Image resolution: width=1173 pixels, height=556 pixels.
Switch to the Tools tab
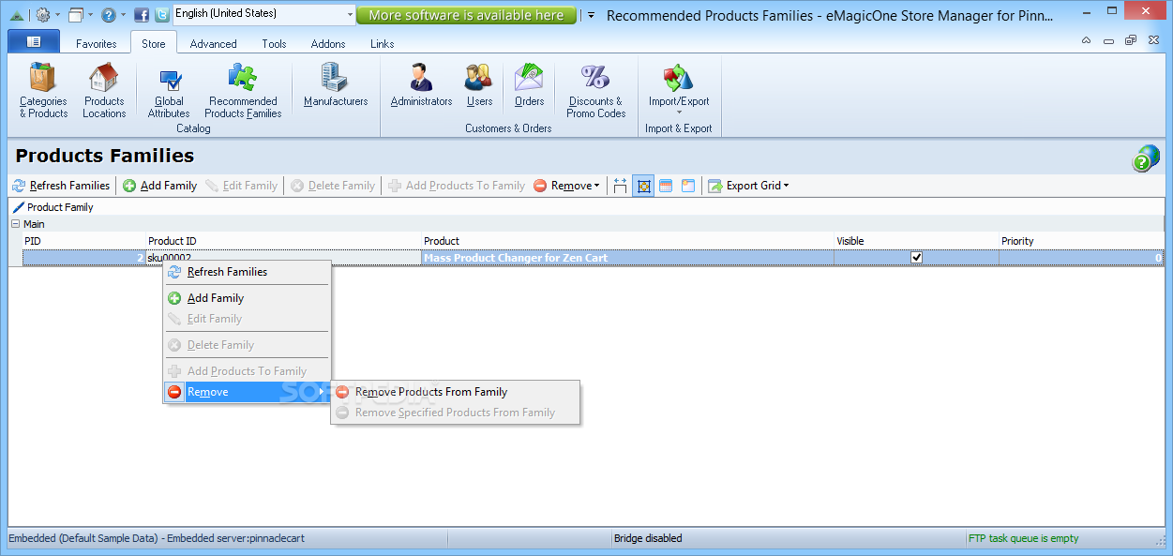coord(275,43)
